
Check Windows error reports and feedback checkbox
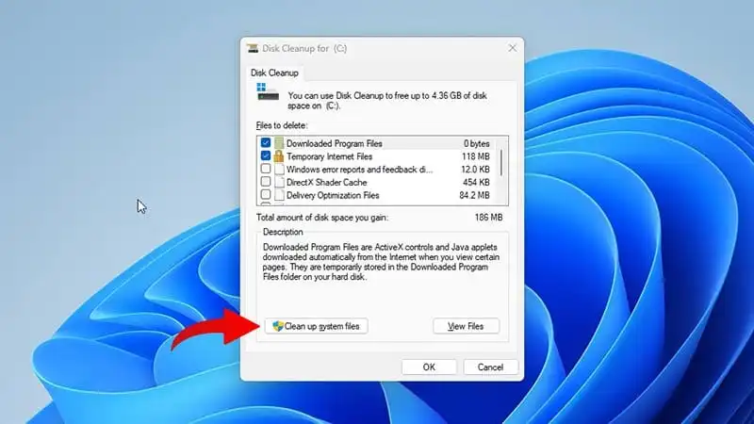point(266,169)
